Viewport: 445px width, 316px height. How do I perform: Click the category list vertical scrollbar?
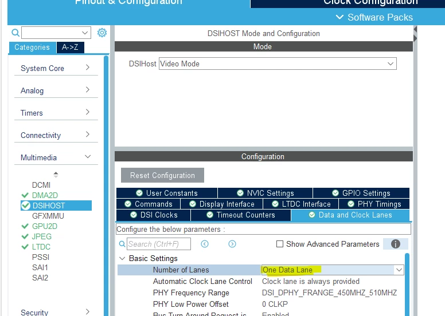click(x=106, y=185)
